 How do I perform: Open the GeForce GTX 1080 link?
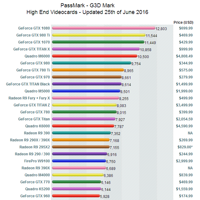tap(34, 28)
